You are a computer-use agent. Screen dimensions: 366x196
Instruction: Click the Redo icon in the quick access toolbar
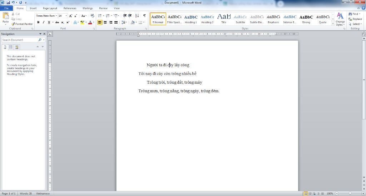[x=20, y=2]
